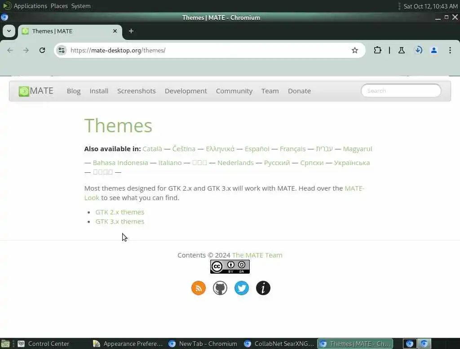Open the GTK 3.x themes link

tap(119, 222)
